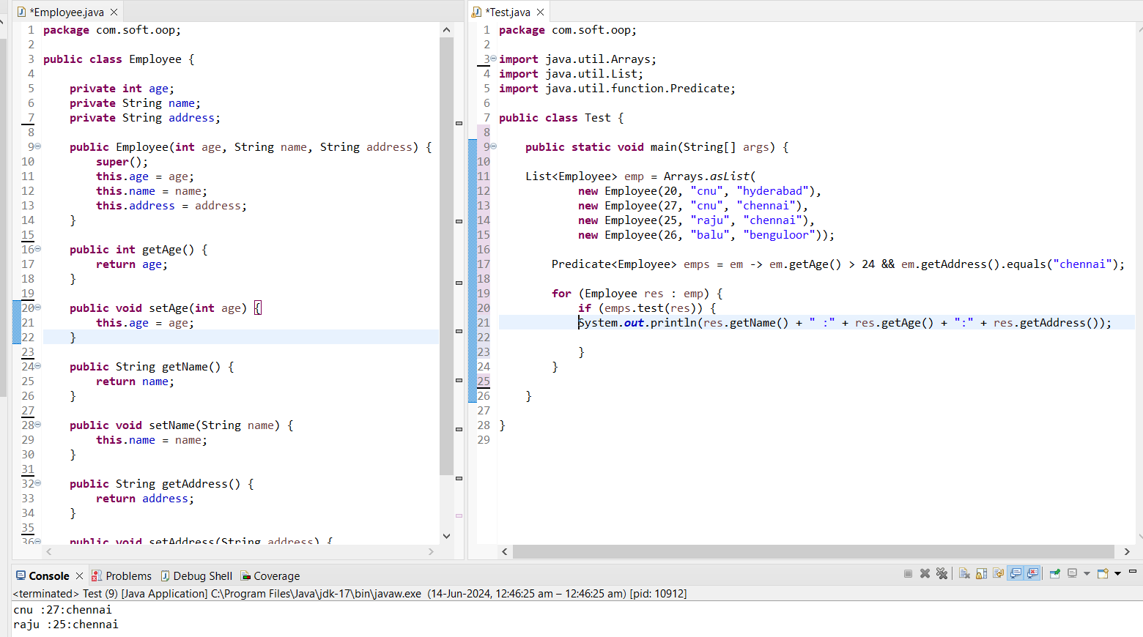The image size is (1143, 637).
Task: Remove the launch with the single X icon
Action: click(x=925, y=574)
